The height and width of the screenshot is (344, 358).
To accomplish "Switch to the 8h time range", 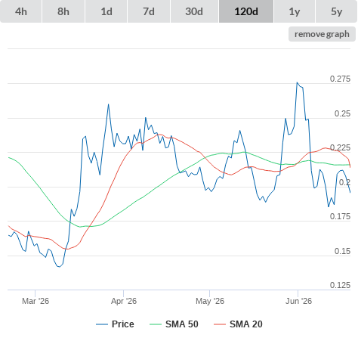I will tap(63, 11).
